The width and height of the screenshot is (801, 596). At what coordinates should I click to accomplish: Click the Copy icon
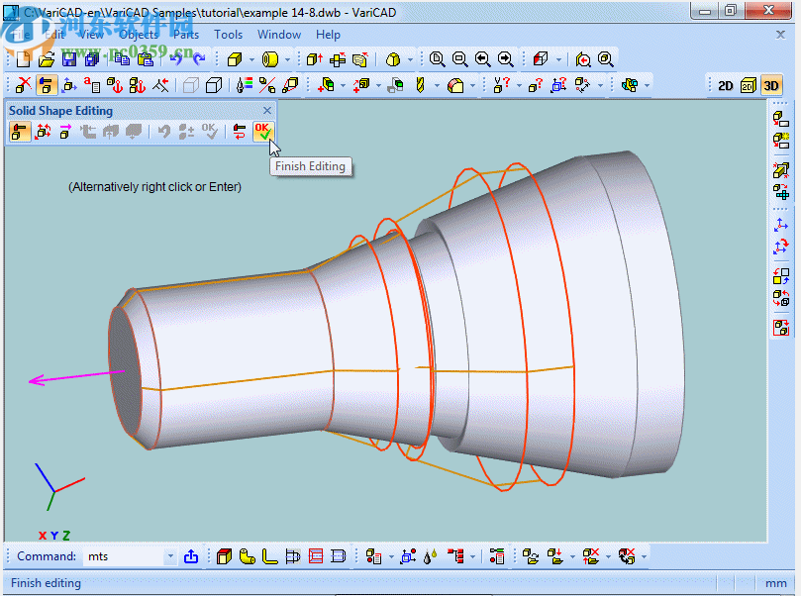[x=122, y=59]
